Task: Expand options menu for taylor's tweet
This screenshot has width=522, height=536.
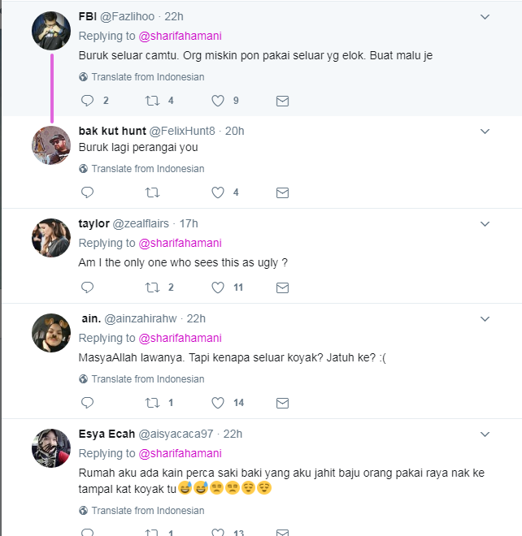Action: point(485,223)
